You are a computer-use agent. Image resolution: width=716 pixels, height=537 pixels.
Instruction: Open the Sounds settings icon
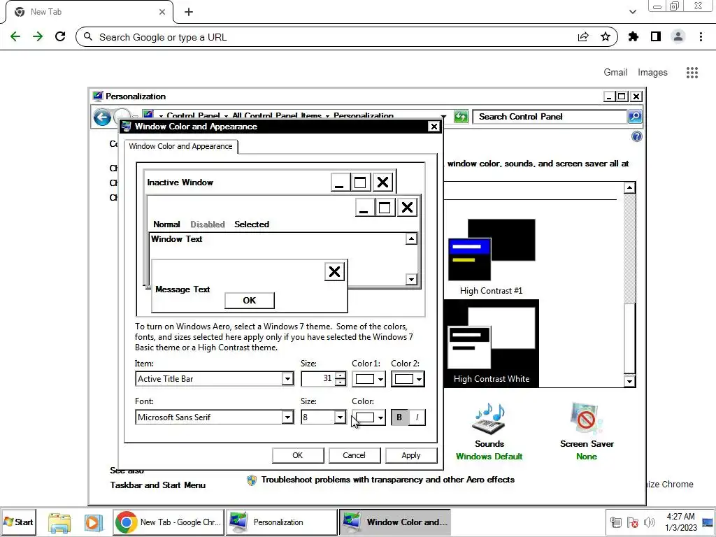[489, 419]
